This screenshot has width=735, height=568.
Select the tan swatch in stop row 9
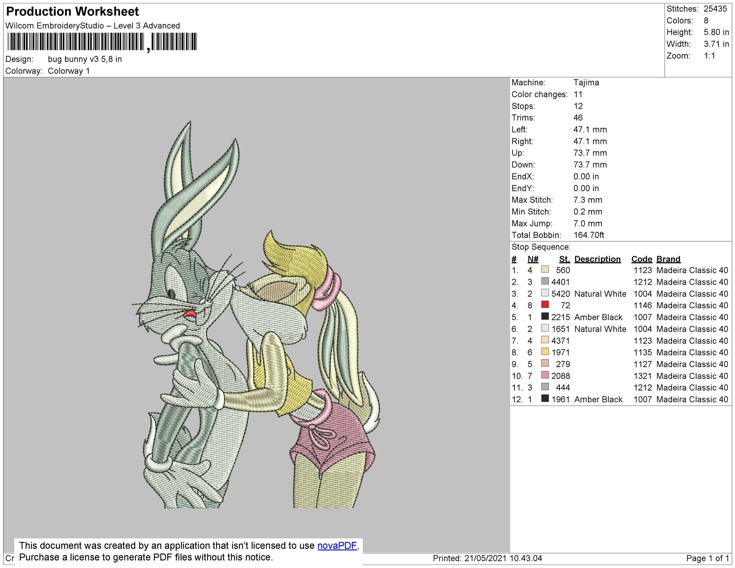545,363
